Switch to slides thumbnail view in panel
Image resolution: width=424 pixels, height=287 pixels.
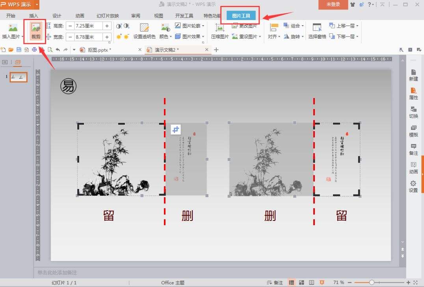[x=18, y=63]
